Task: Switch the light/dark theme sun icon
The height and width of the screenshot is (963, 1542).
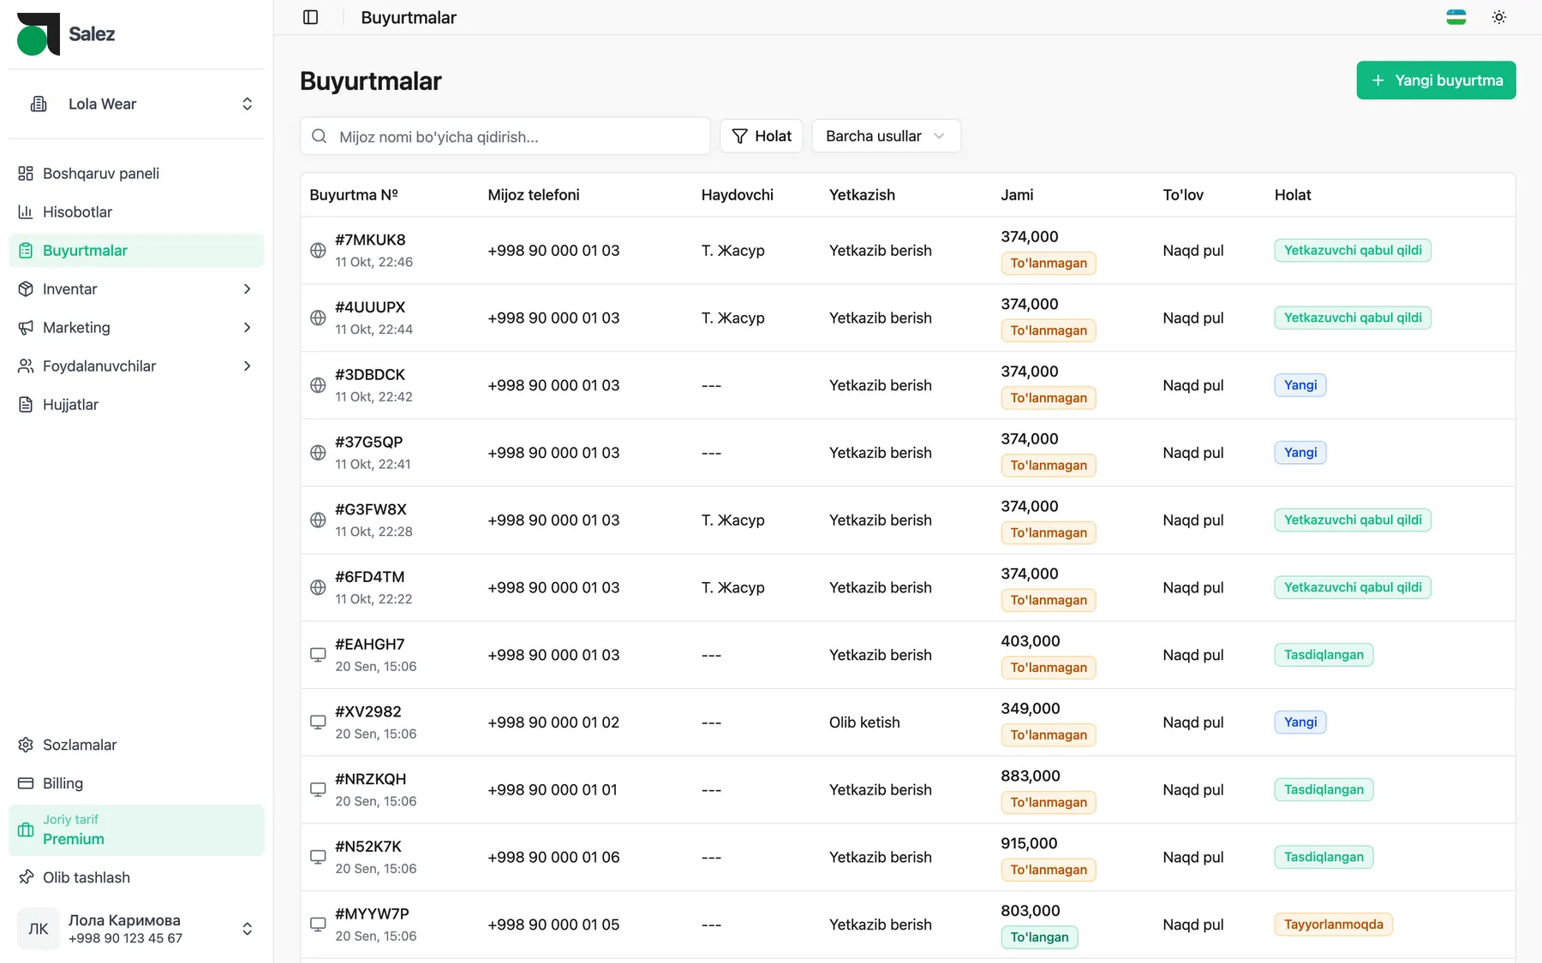Action: (x=1498, y=17)
